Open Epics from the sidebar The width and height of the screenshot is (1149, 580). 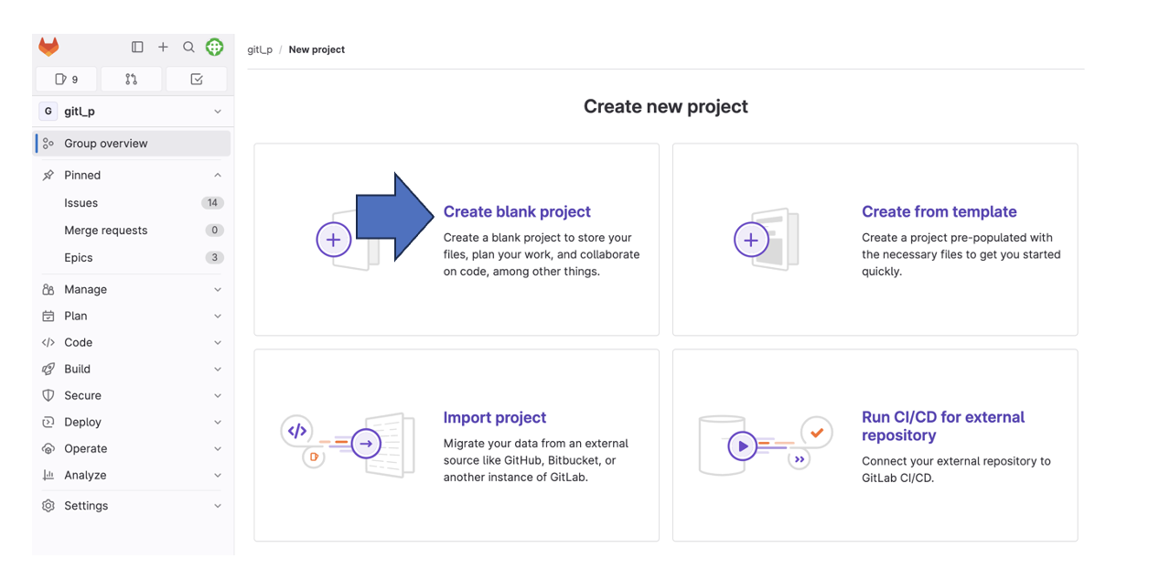79,257
